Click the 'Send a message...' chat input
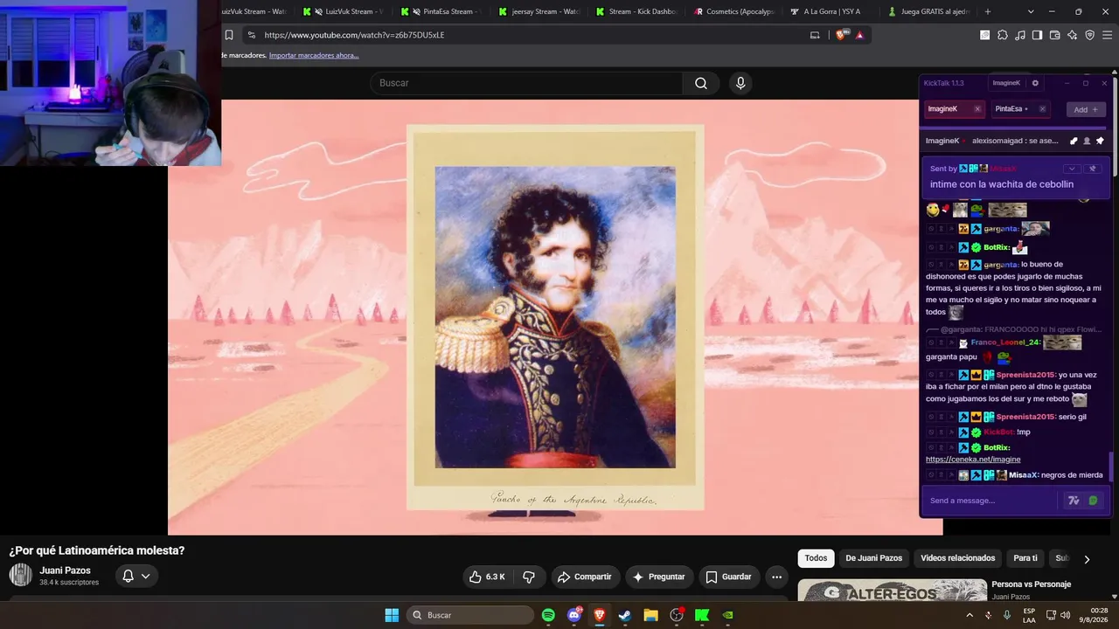Screen dimensions: 1119x629 click(x=992, y=501)
